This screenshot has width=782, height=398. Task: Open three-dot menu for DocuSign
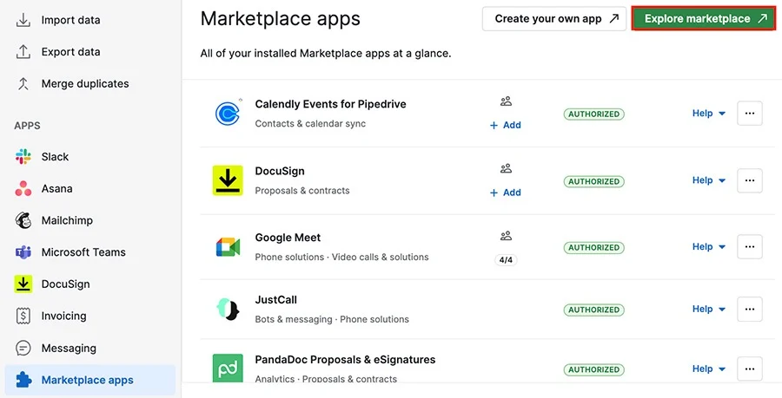coord(750,180)
